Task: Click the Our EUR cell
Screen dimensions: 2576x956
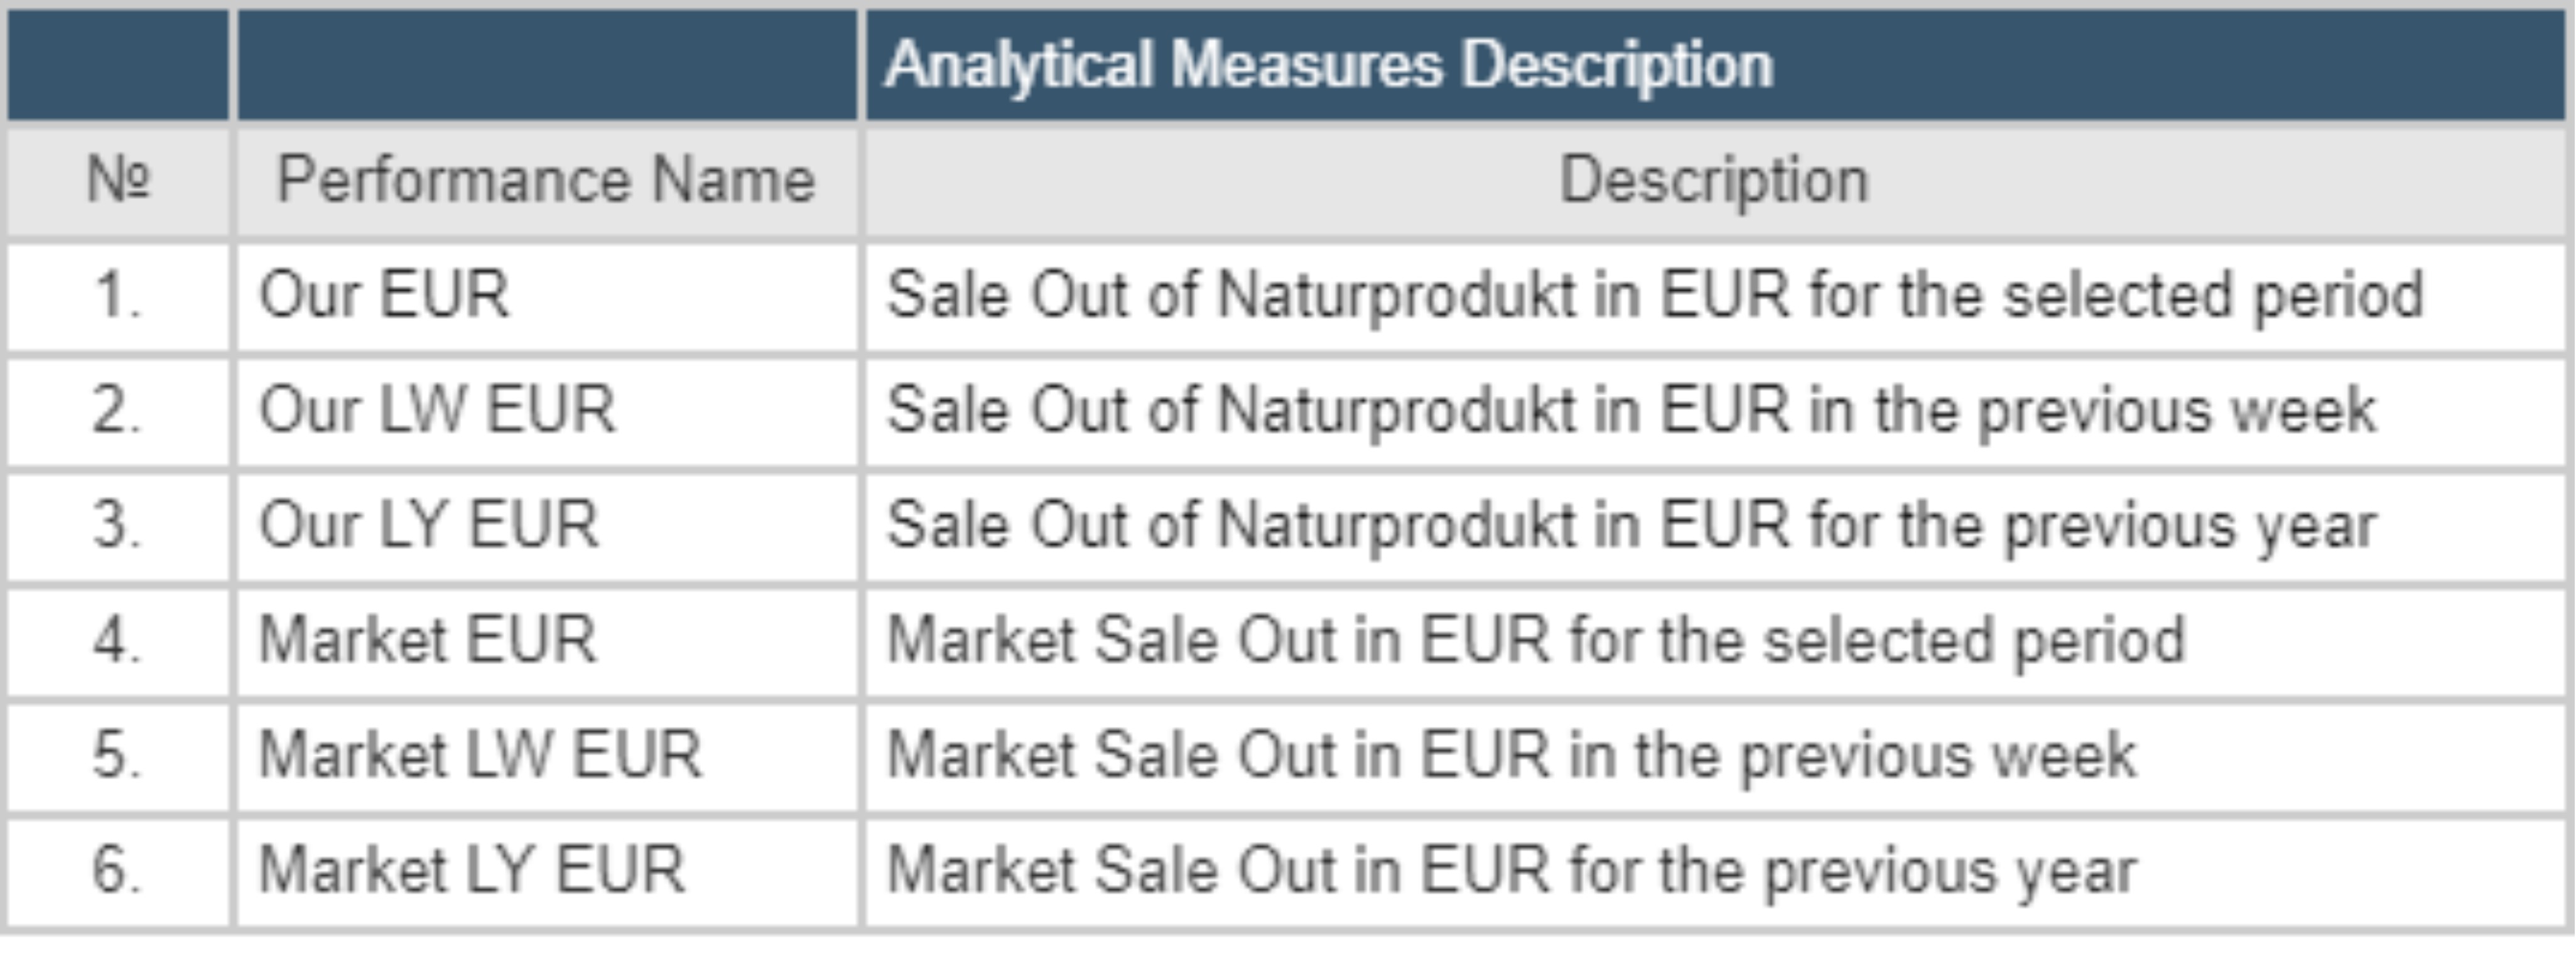Action: [384, 296]
